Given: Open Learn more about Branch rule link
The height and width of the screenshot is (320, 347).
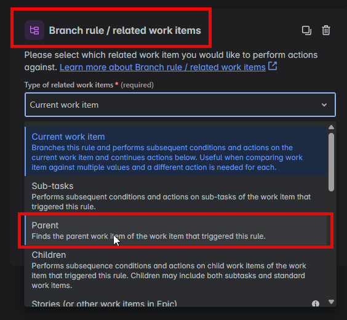Looking at the screenshot, I should [162, 67].
